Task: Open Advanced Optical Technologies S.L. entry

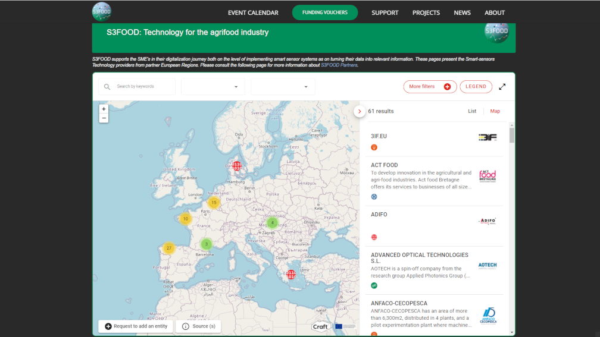Action: (434, 270)
